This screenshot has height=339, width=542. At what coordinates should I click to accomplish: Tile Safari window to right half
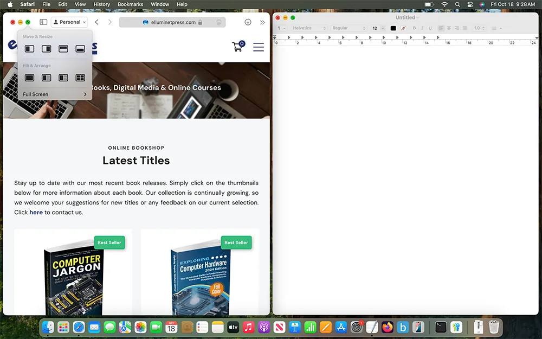(x=46, y=49)
